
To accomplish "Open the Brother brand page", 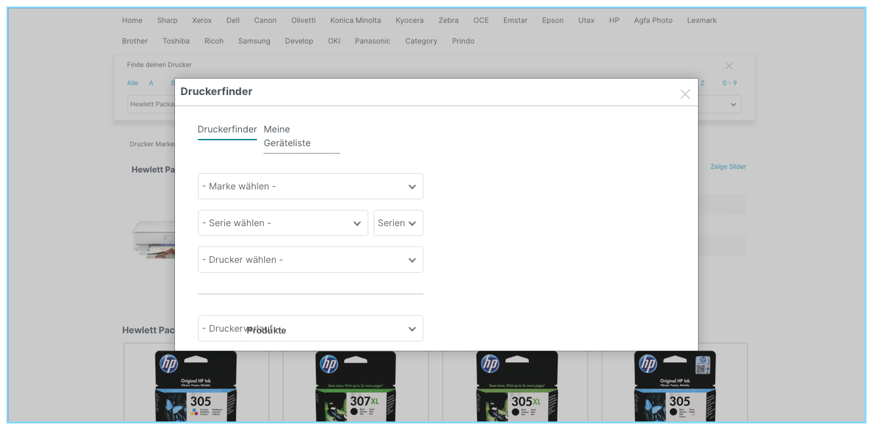I will [135, 41].
